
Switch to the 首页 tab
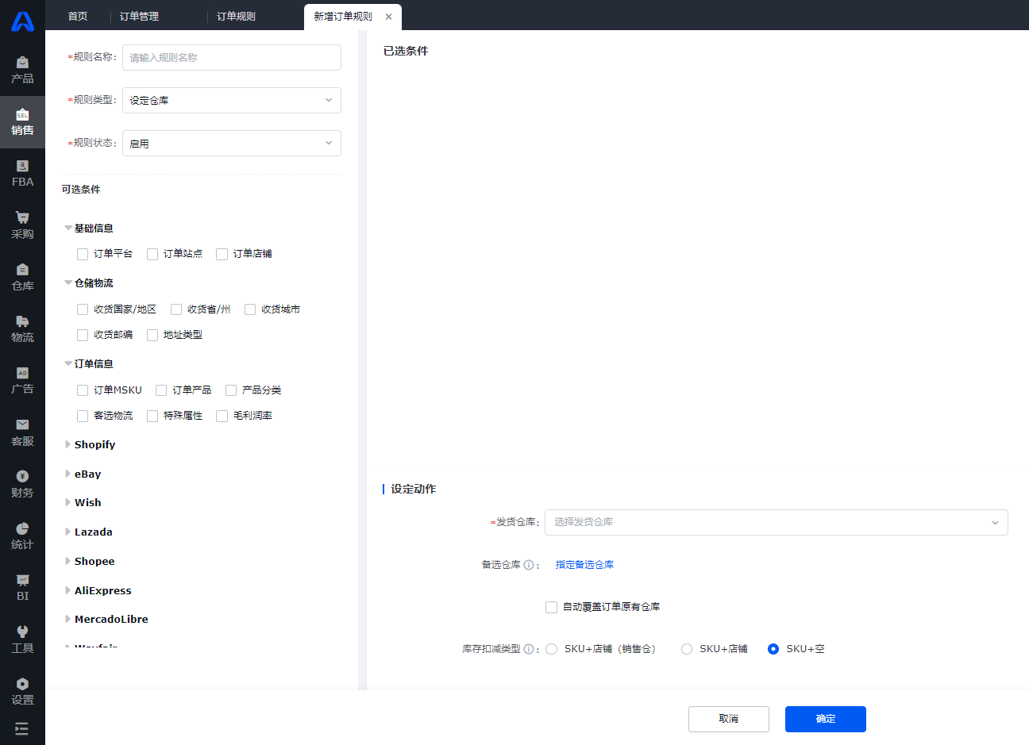[x=78, y=17]
